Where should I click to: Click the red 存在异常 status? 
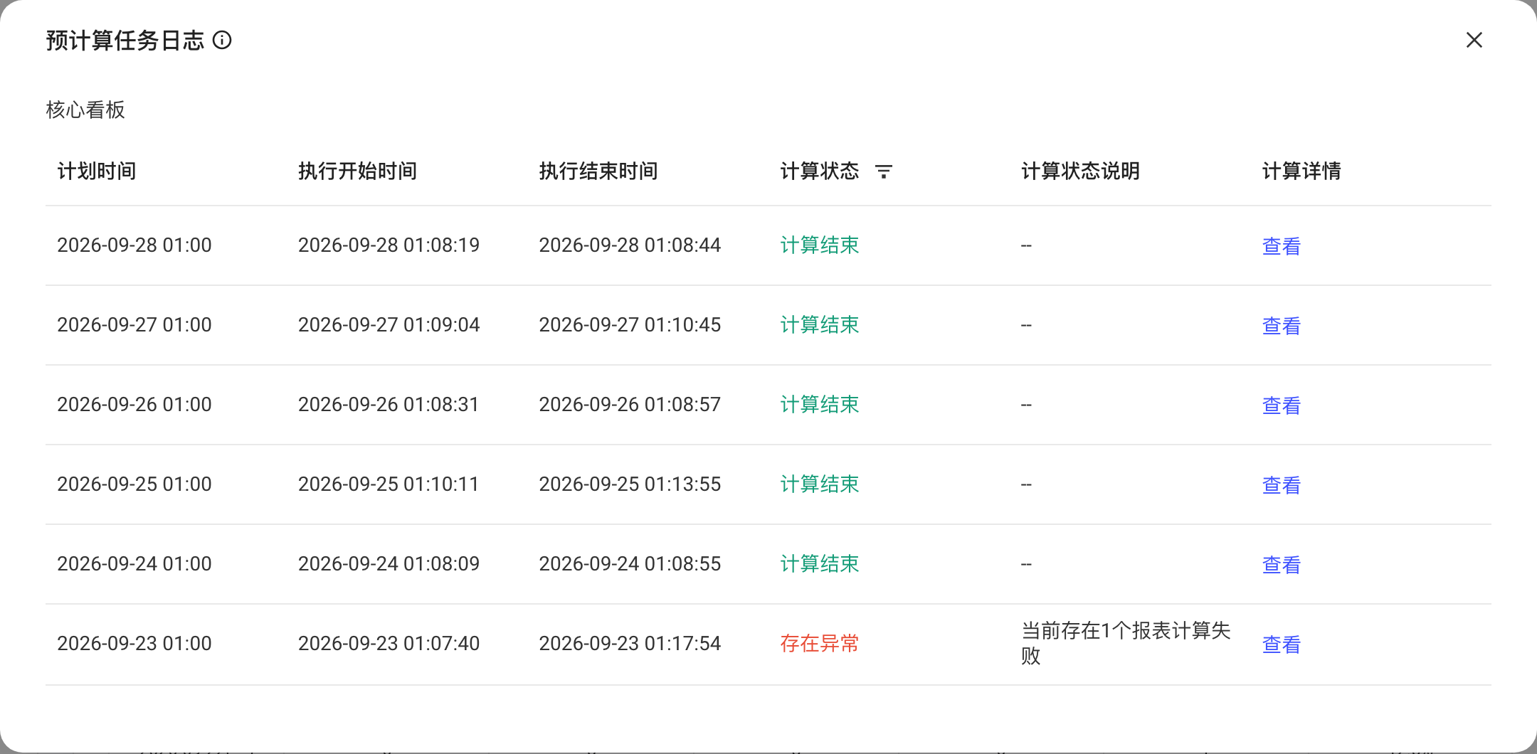820,644
